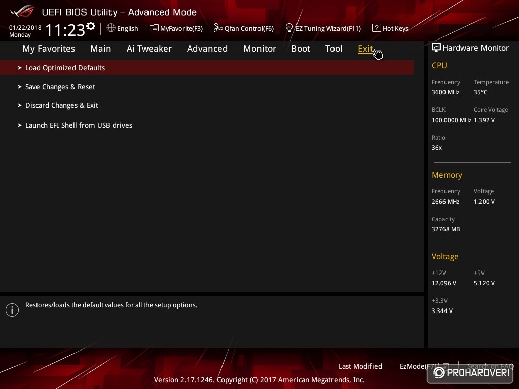Click the CPU temperature value 35°C
This screenshot has height=389, width=519.
pos(480,92)
